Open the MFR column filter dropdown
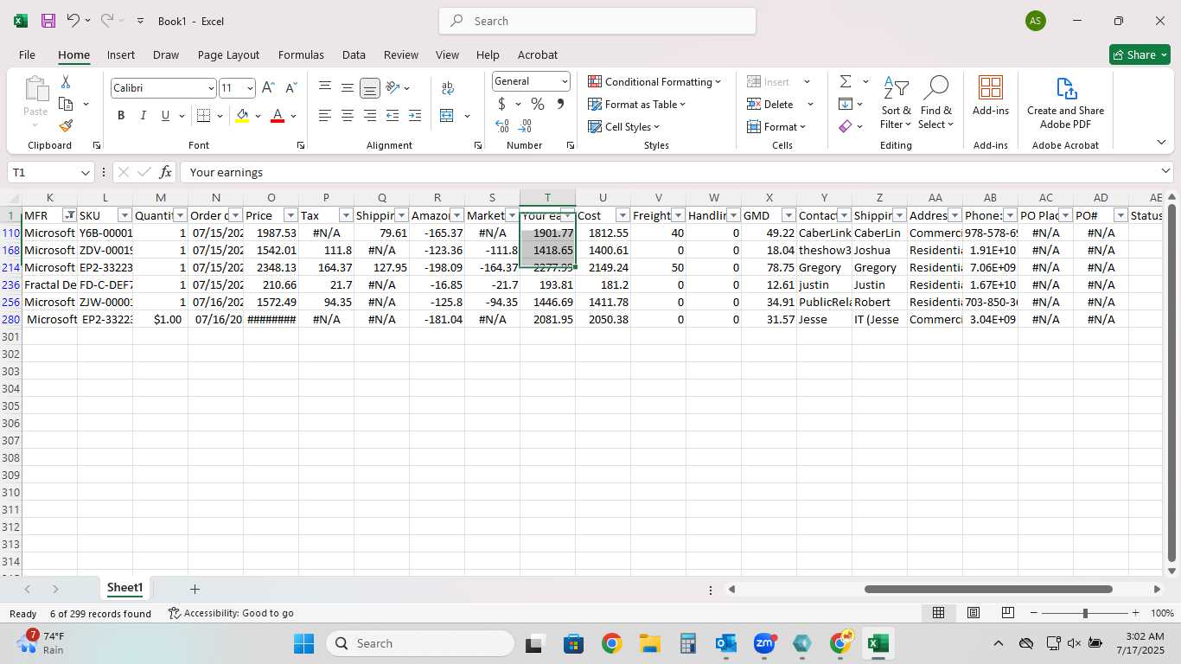This screenshot has width=1181, height=664. coord(70,215)
